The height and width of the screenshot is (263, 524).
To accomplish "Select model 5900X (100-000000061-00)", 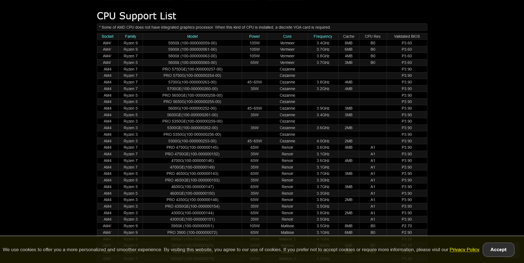I will pyautogui.click(x=192, y=49).
